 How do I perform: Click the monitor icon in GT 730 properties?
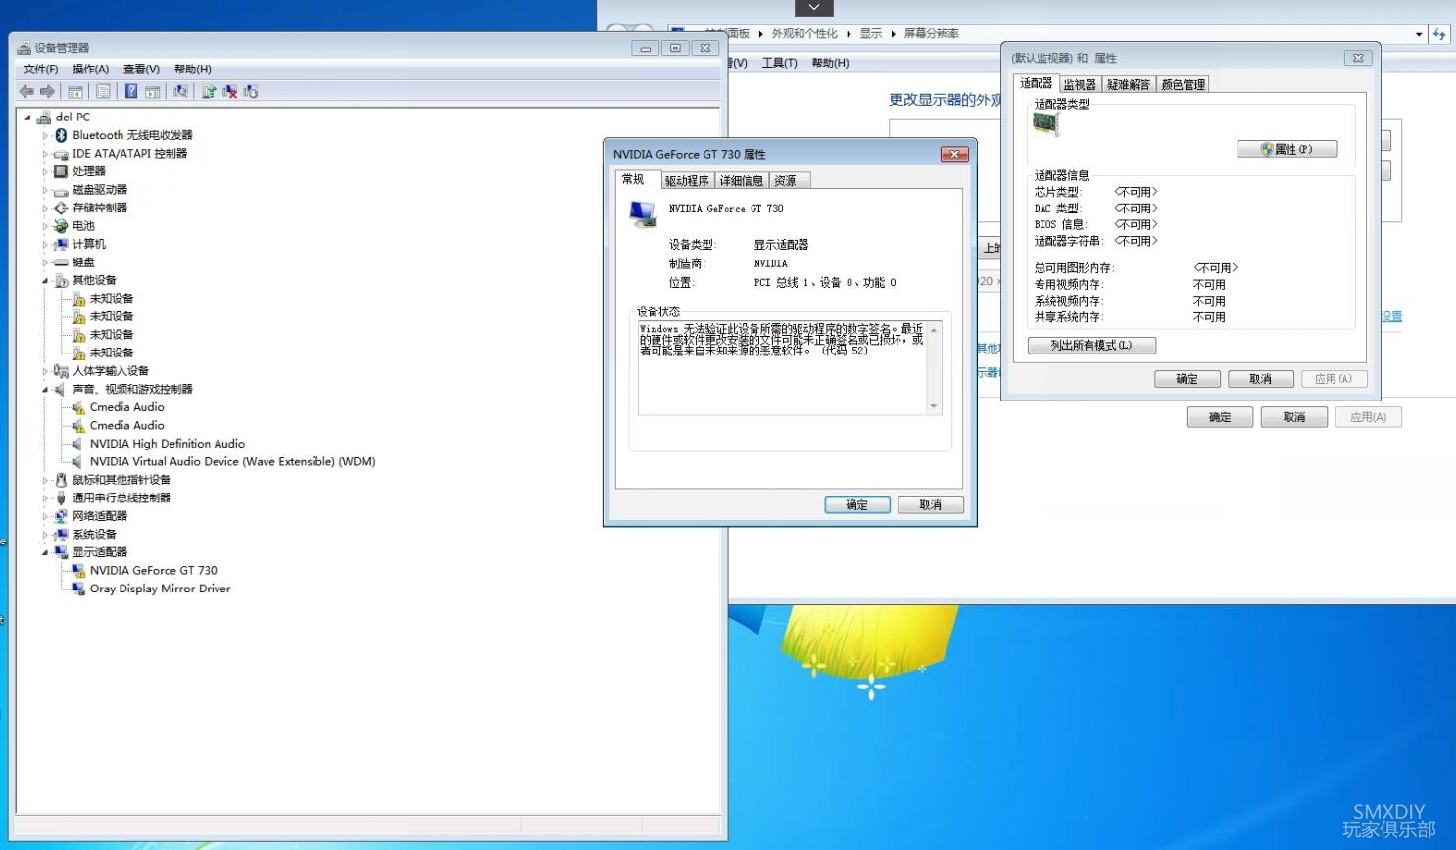tap(643, 213)
